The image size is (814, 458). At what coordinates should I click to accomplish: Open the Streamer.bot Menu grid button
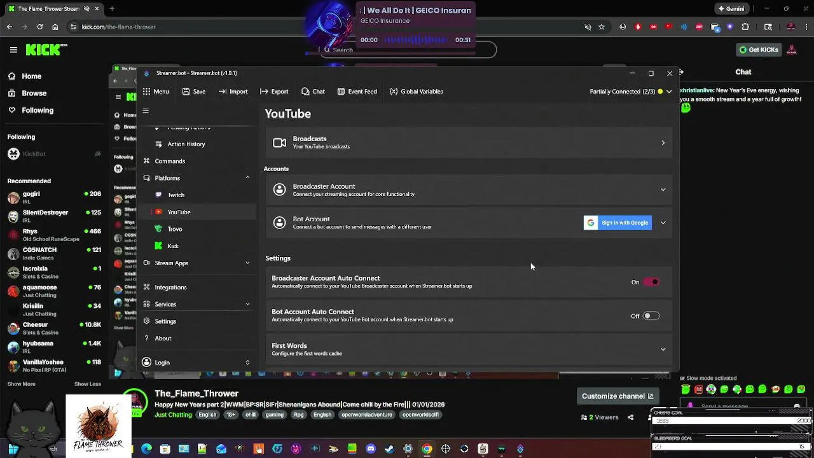[x=156, y=92]
